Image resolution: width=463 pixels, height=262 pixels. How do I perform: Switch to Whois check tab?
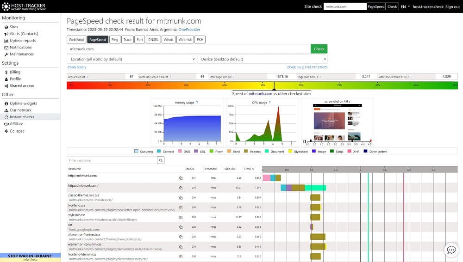169,39
